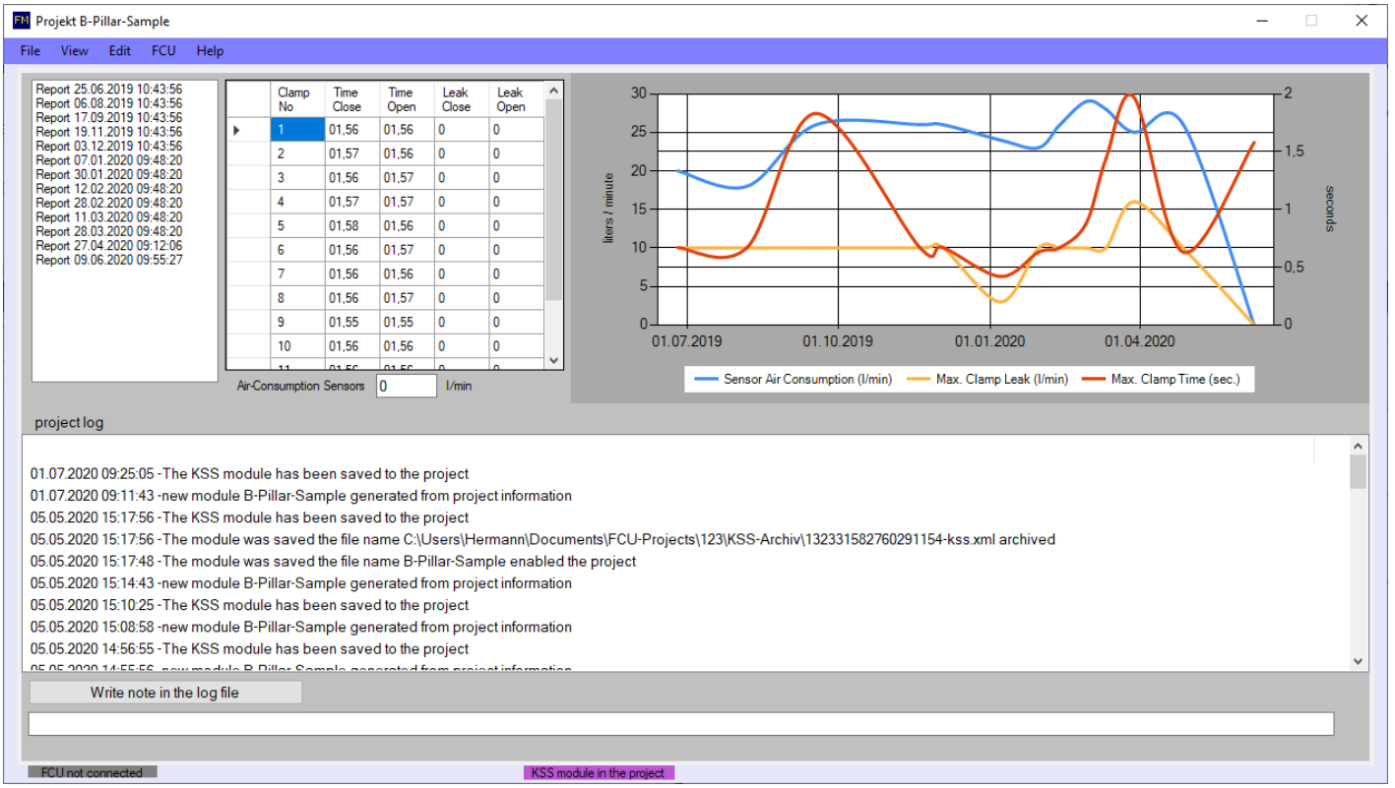
Task: Open the Help menu
Action: (x=210, y=50)
